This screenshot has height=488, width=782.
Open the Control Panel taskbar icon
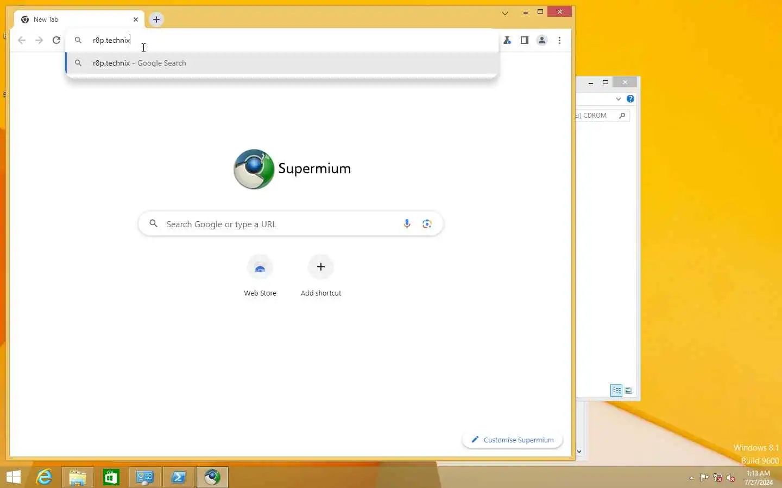[x=145, y=477]
